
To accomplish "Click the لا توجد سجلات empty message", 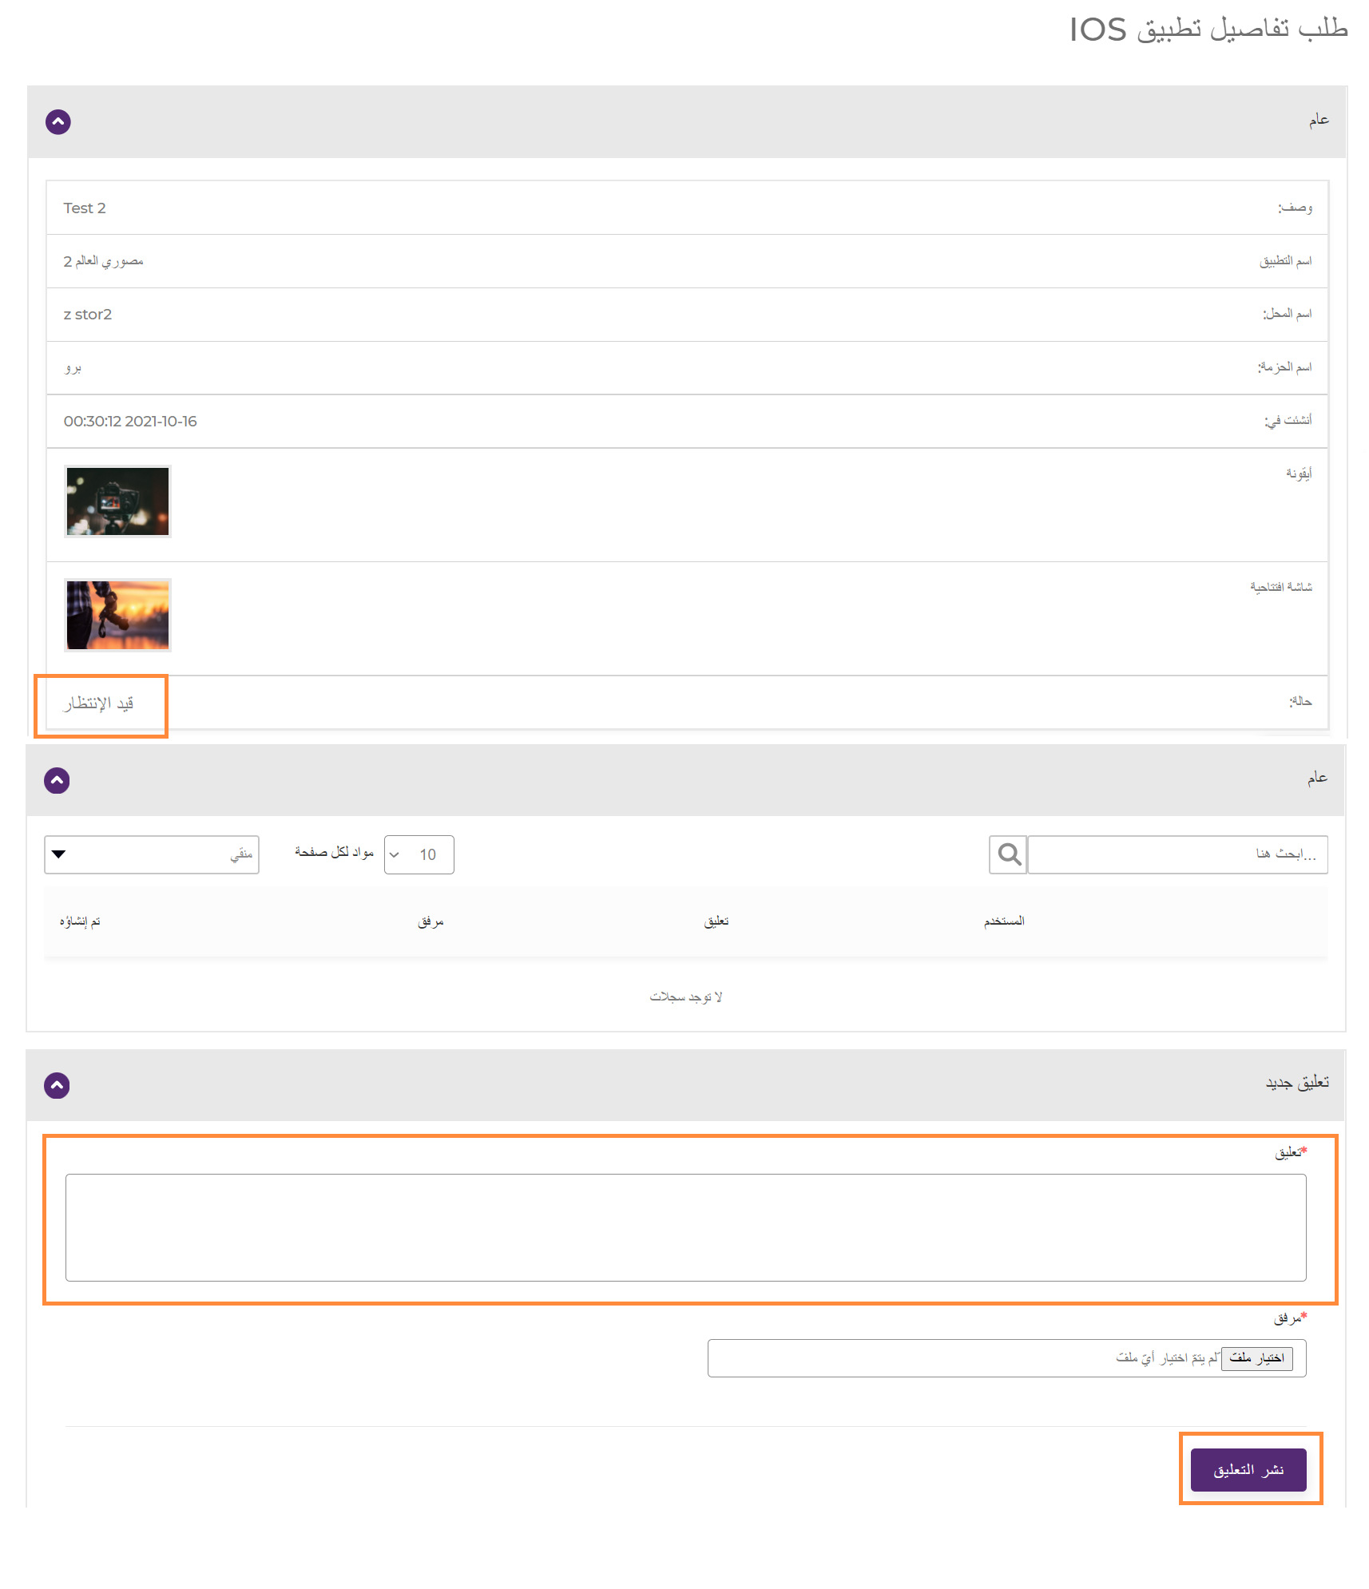I will (x=686, y=997).
